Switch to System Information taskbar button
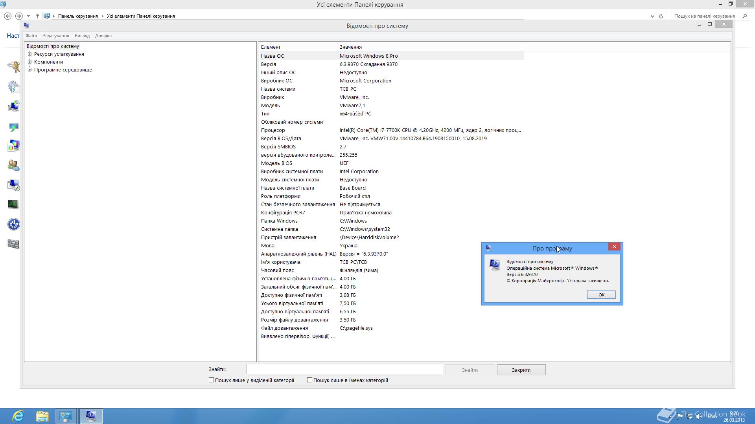Viewport: 755px width, 424px height. click(x=91, y=416)
